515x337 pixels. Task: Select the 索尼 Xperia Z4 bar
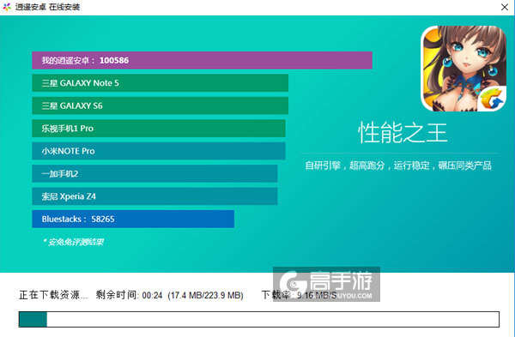click(x=154, y=196)
